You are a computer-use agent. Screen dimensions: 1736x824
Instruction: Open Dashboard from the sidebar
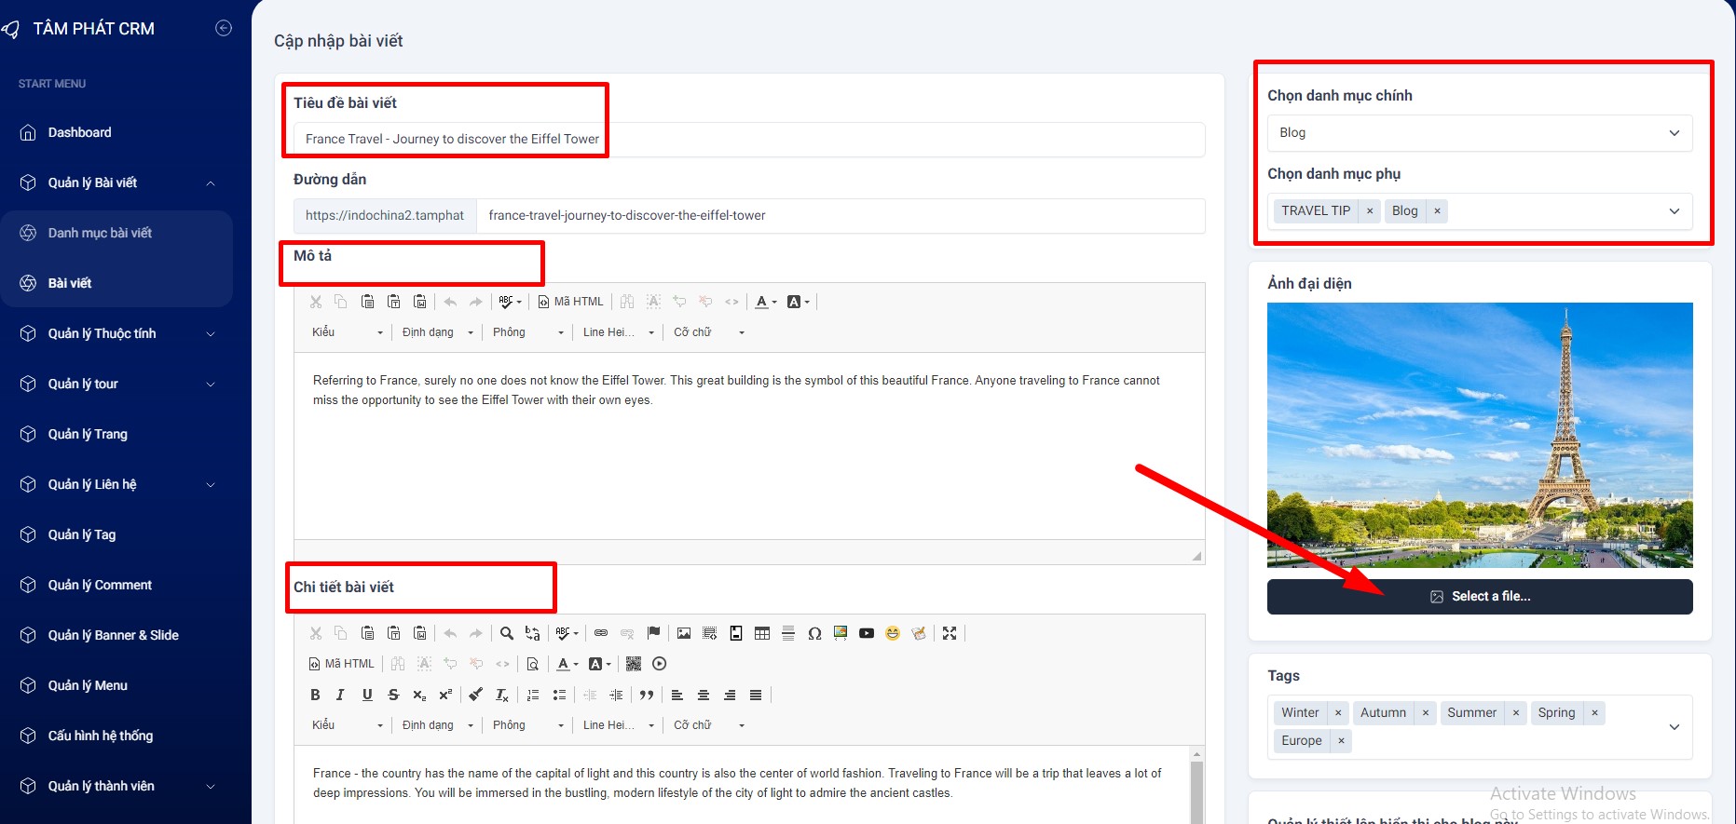coord(79,132)
